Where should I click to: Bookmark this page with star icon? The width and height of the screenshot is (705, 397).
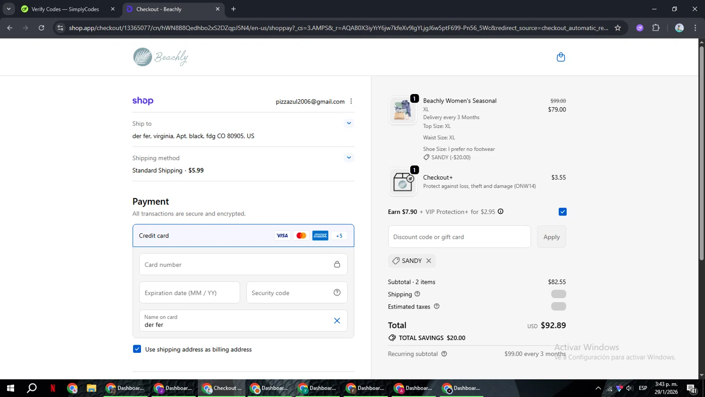[618, 28]
